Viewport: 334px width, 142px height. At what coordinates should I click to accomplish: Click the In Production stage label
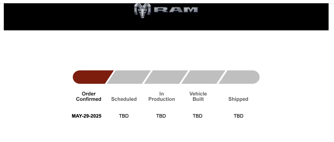(162, 96)
